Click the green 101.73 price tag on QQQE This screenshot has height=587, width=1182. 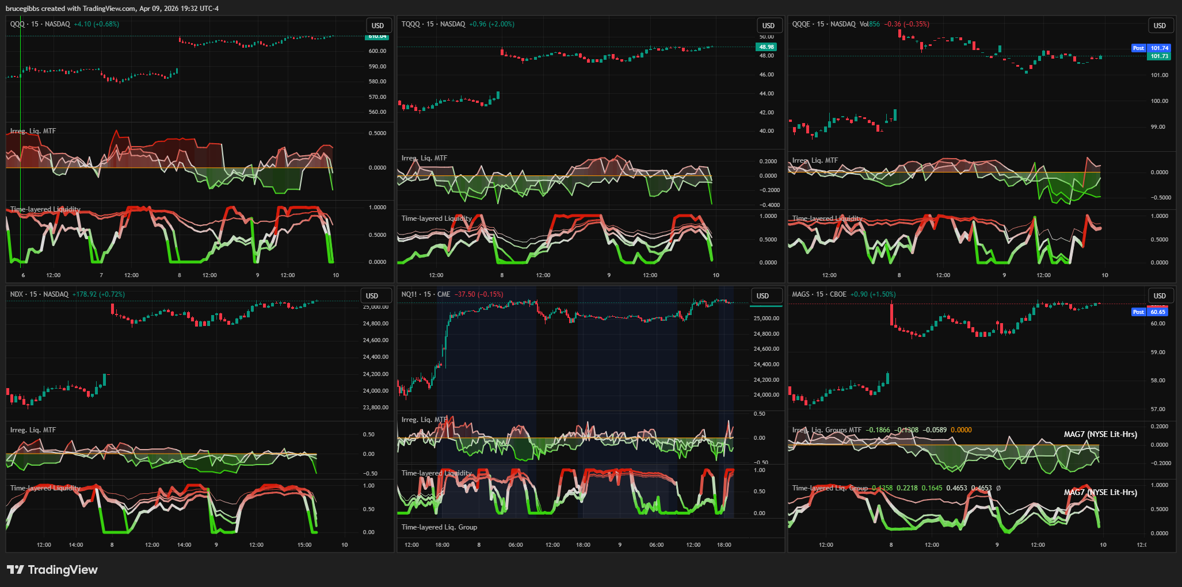click(x=1159, y=56)
